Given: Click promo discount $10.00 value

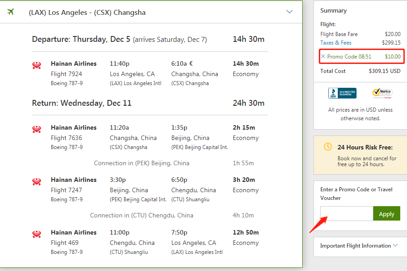Looking at the screenshot, I should coord(393,57).
